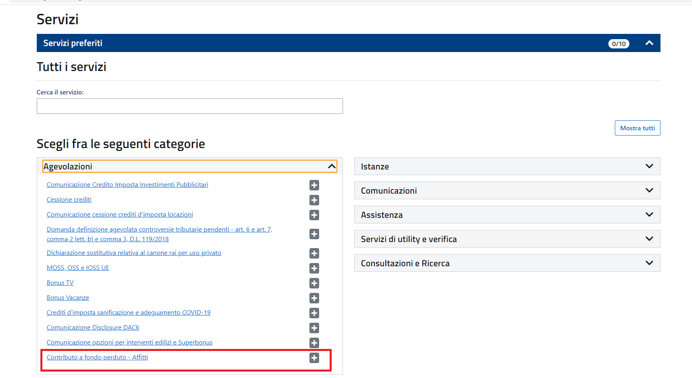Image resolution: width=692 pixels, height=378 pixels.
Task: Expand the Istanze category
Action: tap(507, 166)
